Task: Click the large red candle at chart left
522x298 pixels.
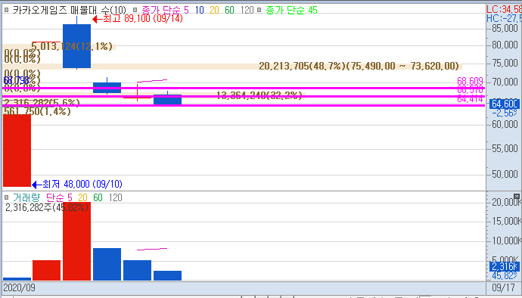Action: click(x=17, y=151)
